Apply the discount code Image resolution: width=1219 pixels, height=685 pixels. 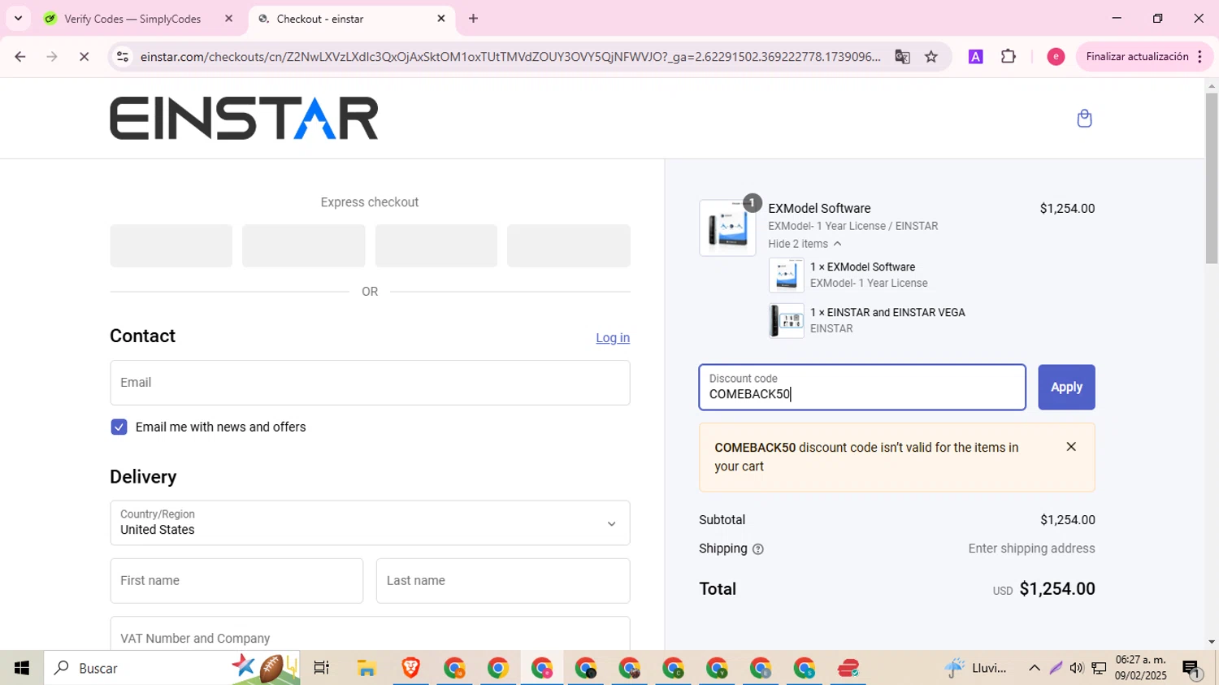(1066, 388)
